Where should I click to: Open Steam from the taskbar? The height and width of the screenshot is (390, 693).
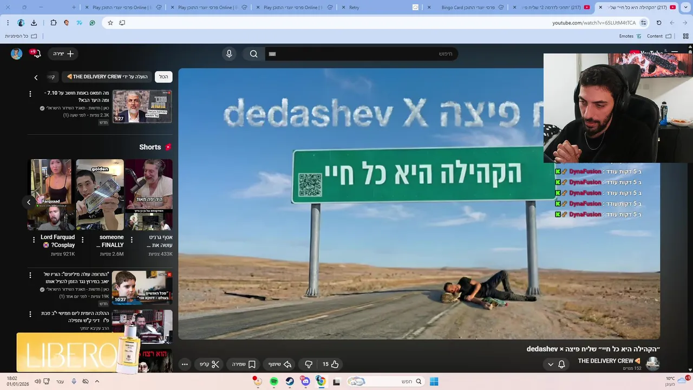pos(290,381)
